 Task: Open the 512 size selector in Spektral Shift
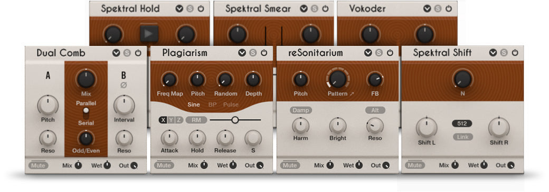pos(462,123)
